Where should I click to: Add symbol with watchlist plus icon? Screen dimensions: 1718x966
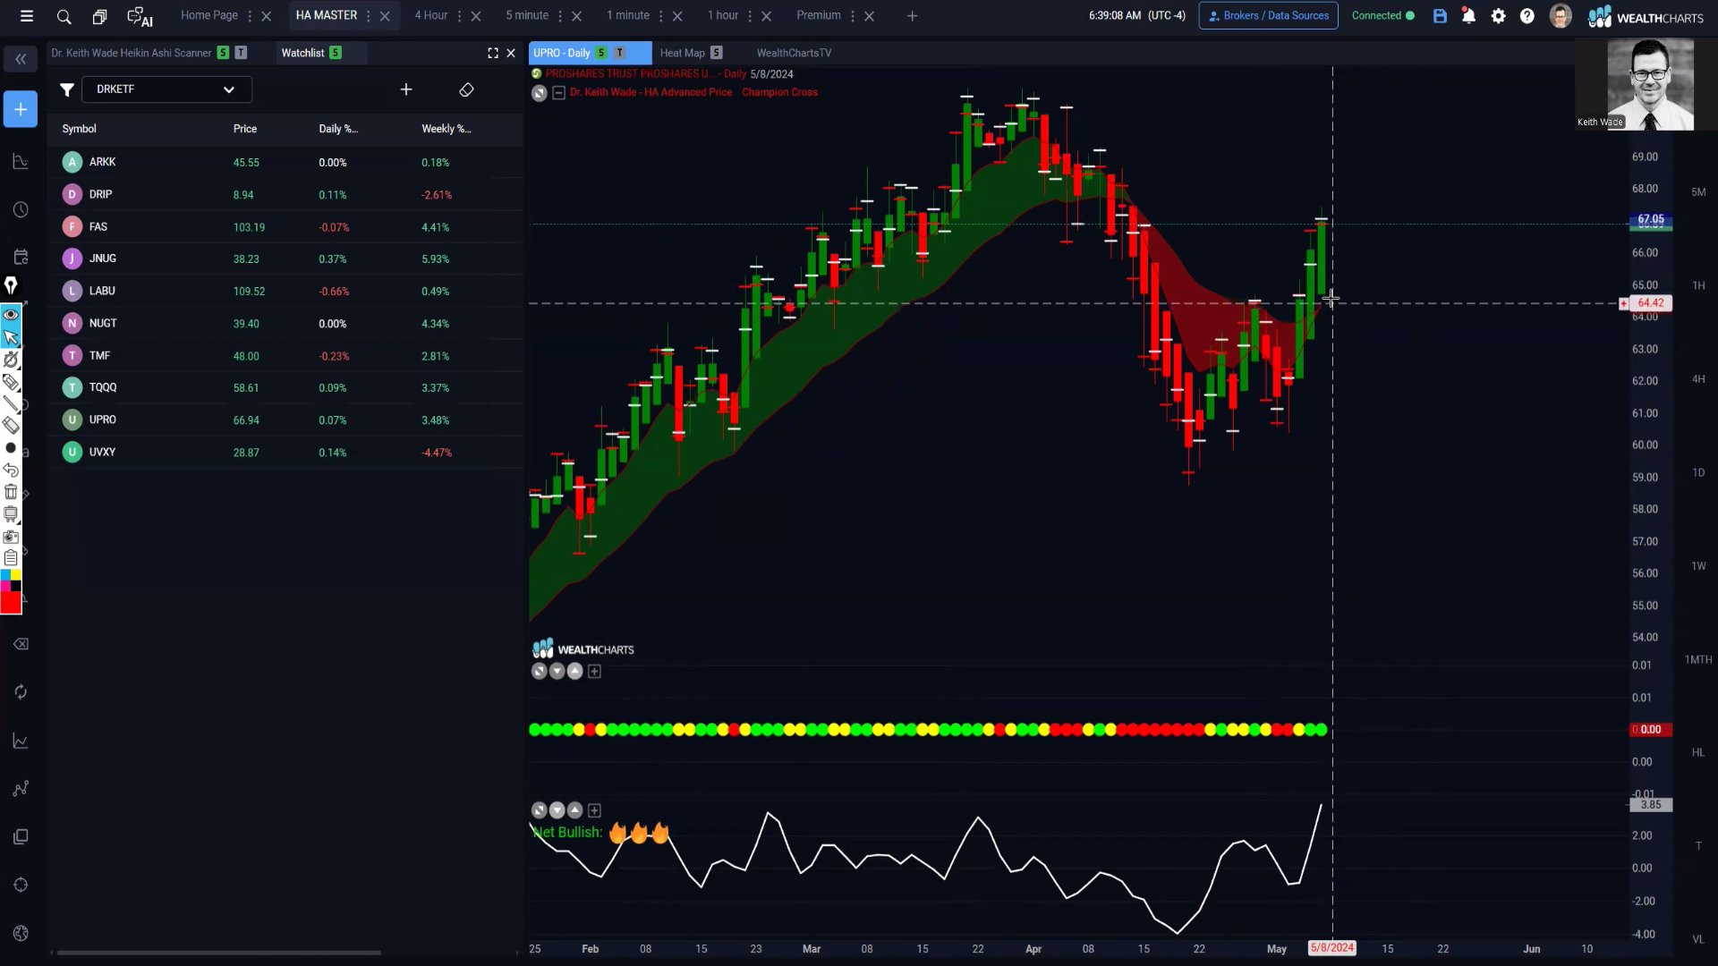tap(406, 89)
